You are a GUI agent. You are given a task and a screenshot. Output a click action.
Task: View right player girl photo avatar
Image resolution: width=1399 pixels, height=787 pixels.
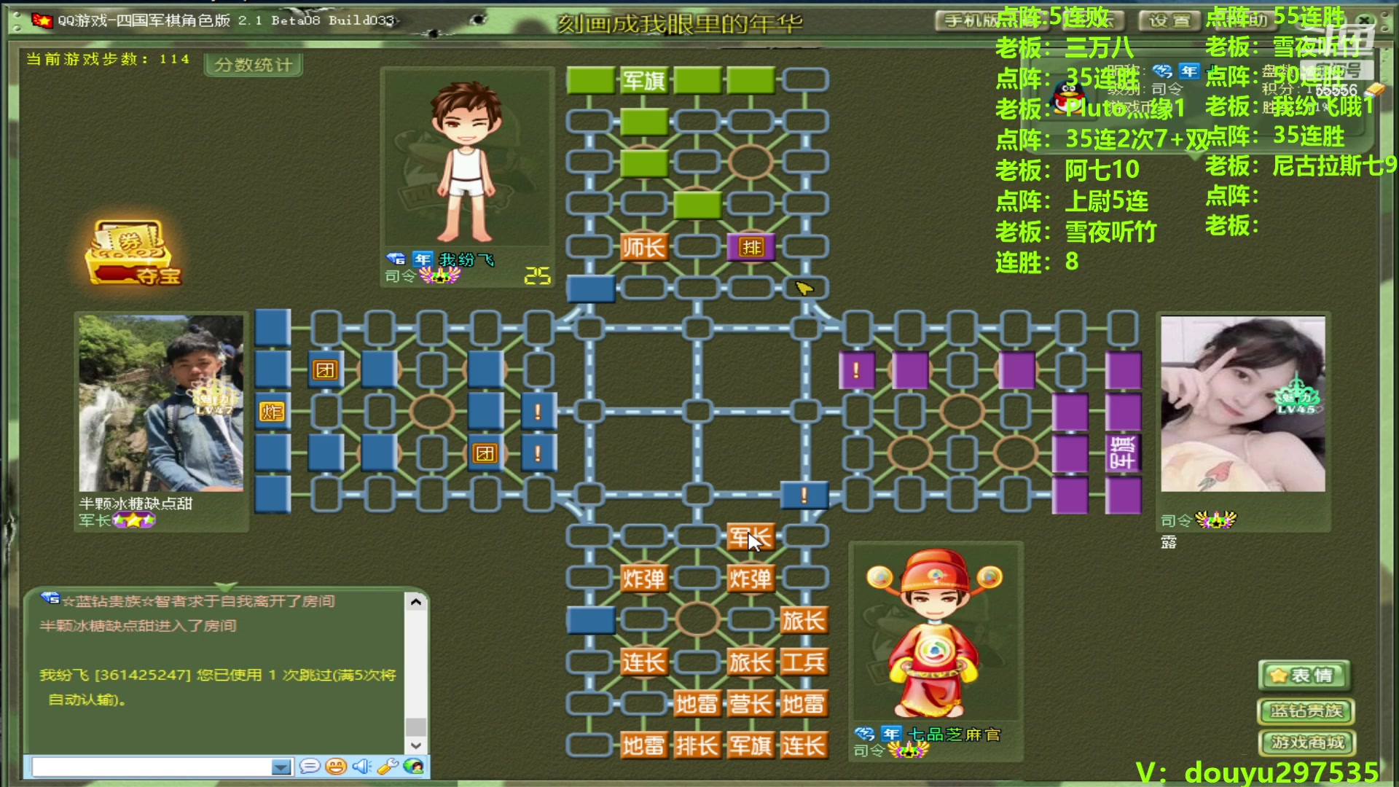click(x=1243, y=404)
